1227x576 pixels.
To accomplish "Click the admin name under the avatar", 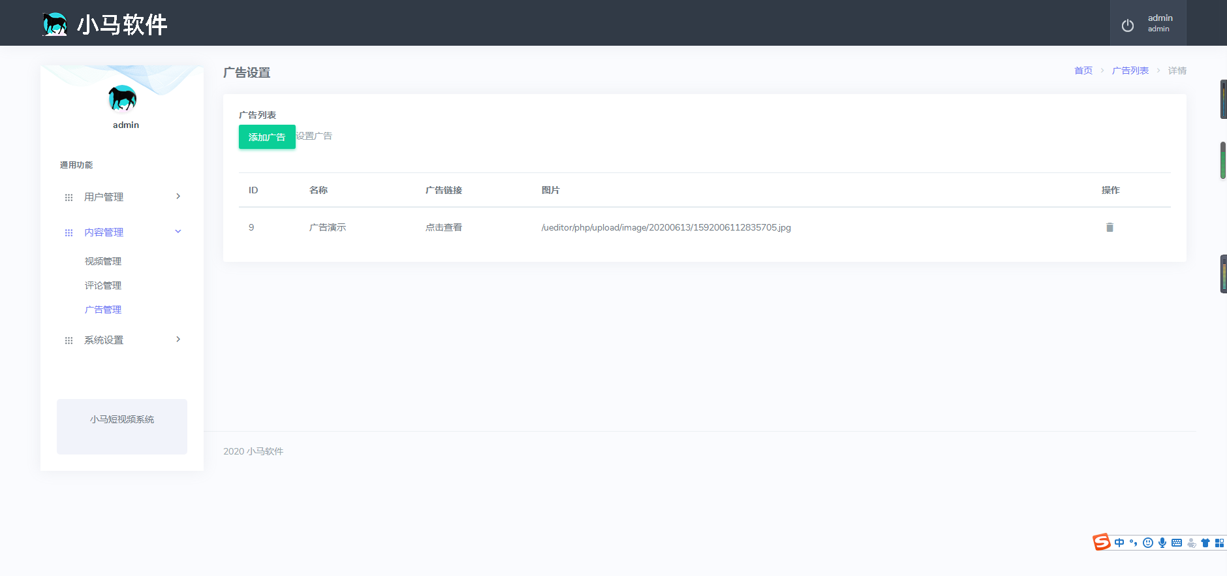I will (x=126, y=125).
